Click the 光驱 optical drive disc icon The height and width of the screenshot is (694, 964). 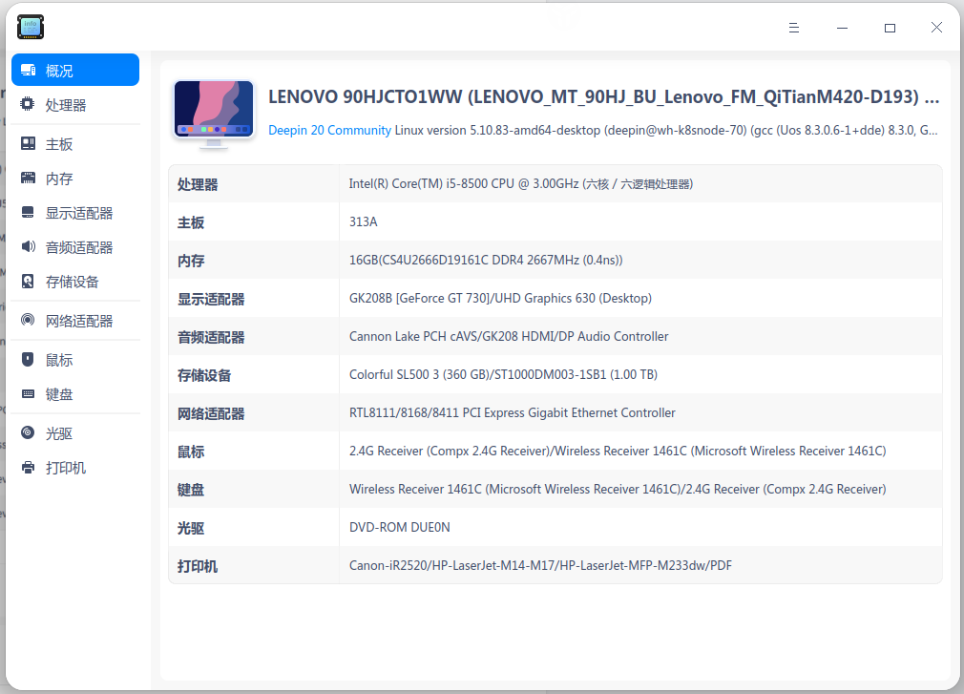coord(28,432)
